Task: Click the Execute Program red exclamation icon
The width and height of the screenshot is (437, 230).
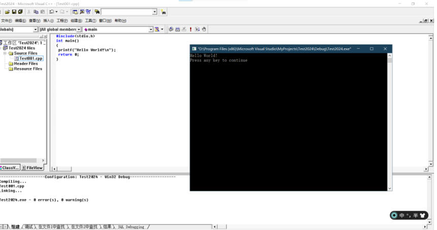Action: point(191,29)
